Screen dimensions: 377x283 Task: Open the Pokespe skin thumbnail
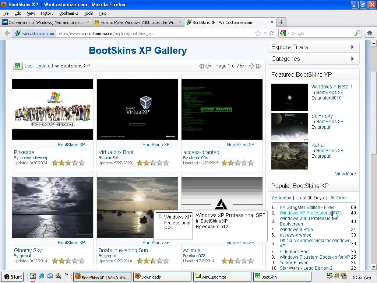point(53,109)
